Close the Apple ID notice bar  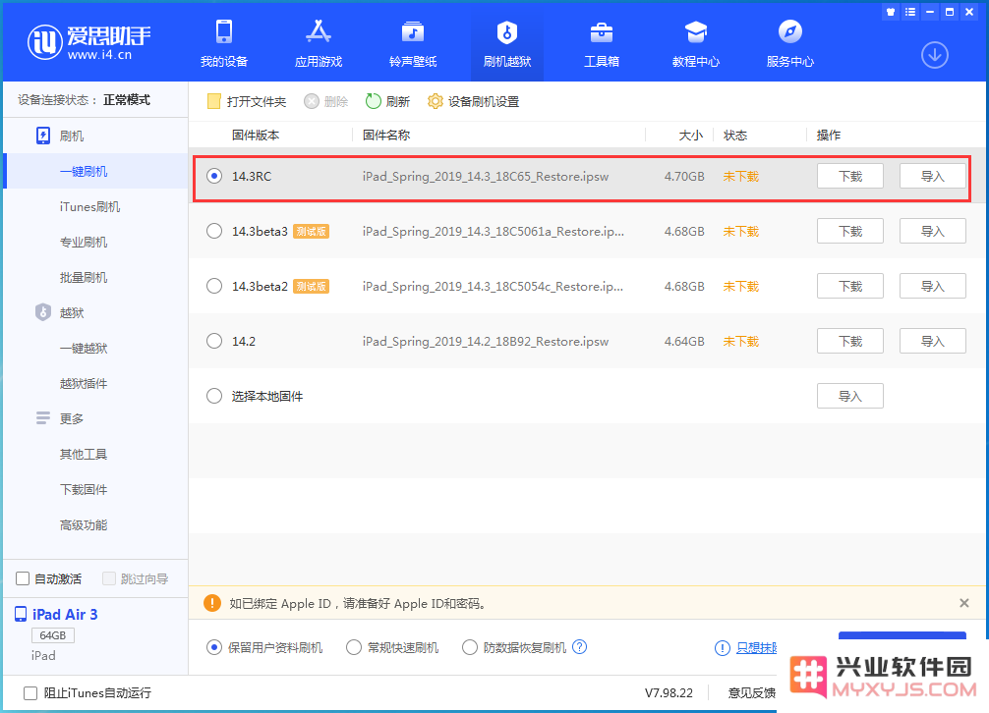[x=963, y=603]
